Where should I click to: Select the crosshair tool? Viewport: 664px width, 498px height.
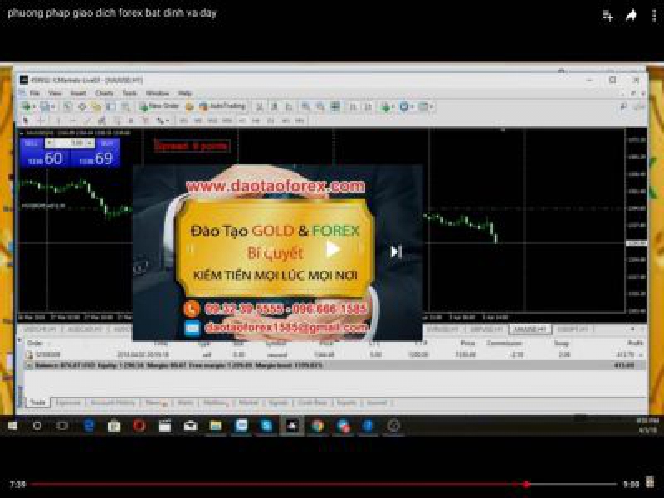[x=41, y=120]
